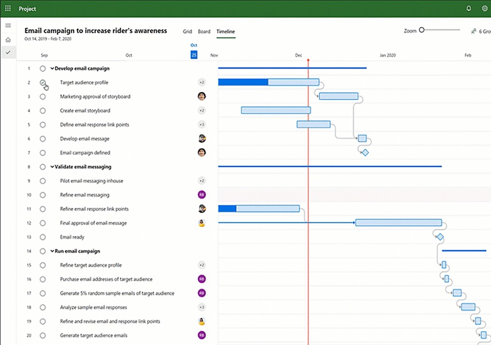The image size is (491, 345).
Task: Mark Create email storyboard as complete
Action: [43, 111]
